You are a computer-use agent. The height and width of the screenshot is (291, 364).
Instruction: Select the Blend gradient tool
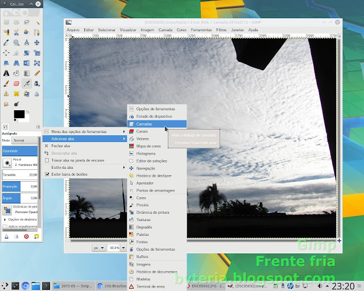(27, 73)
